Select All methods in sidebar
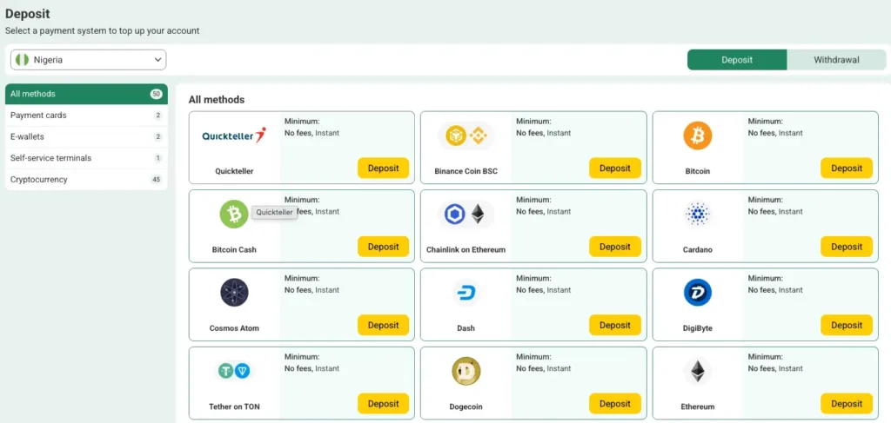 coord(86,94)
